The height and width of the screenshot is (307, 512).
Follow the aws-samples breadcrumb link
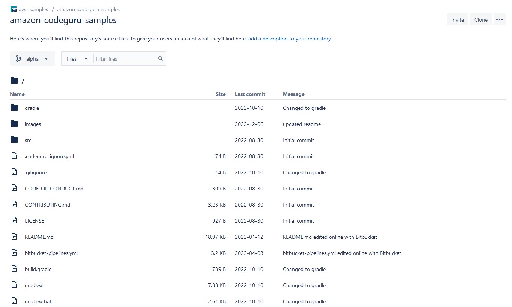(33, 9)
